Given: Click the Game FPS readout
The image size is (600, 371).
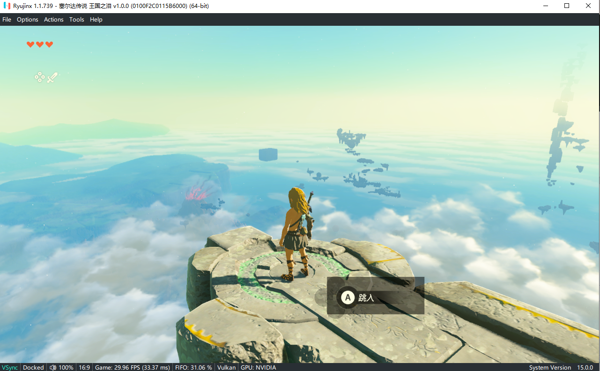Looking at the screenshot, I should (x=133, y=367).
